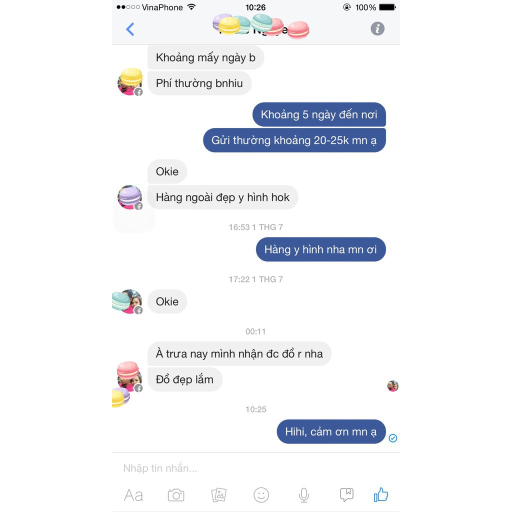Screen dimensions: 512x512
Task: Open conversation info icon
Action: pyautogui.click(x=377, y=28)
